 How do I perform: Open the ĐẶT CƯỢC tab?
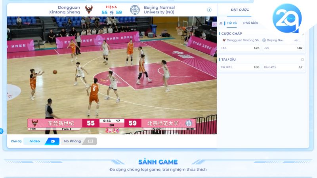pyautogui.click(x=240, y=9)
